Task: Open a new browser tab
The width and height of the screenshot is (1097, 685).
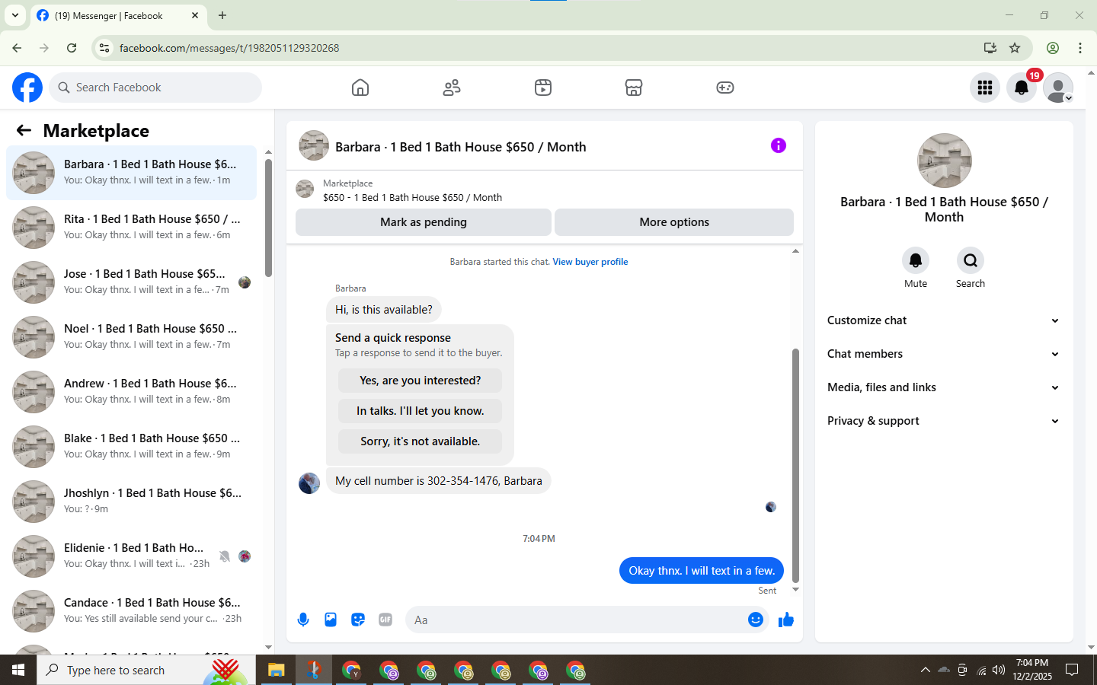Action: (x=222, y=15)
